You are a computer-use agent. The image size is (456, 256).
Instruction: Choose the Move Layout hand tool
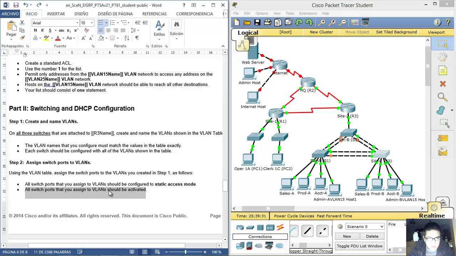tap(443, 57)
